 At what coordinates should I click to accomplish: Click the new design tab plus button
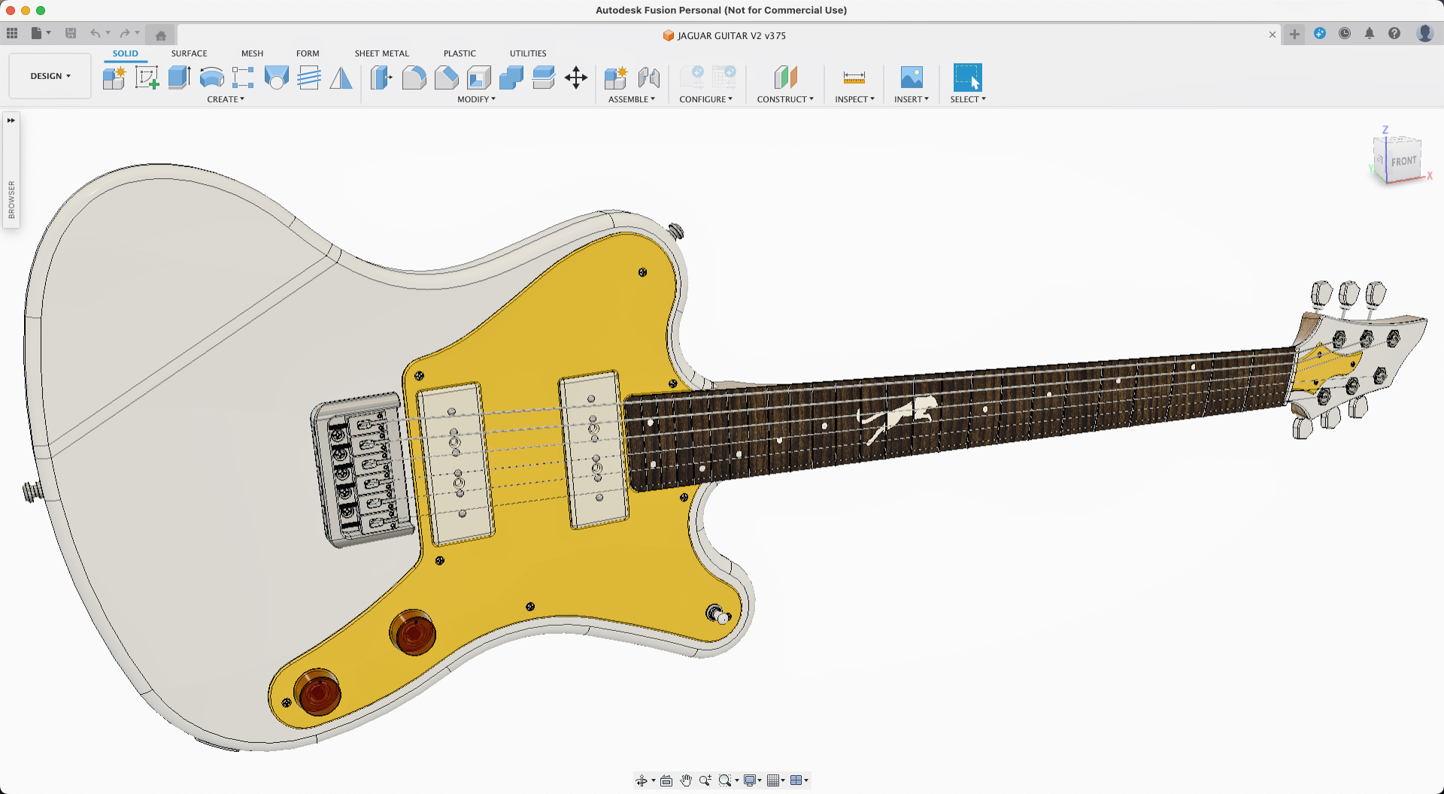tap(1294, 34)
